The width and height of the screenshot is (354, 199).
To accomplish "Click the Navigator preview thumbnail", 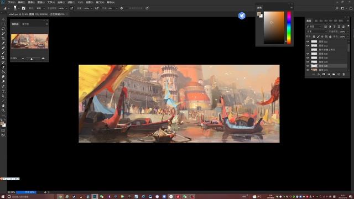I will [29, 41].
